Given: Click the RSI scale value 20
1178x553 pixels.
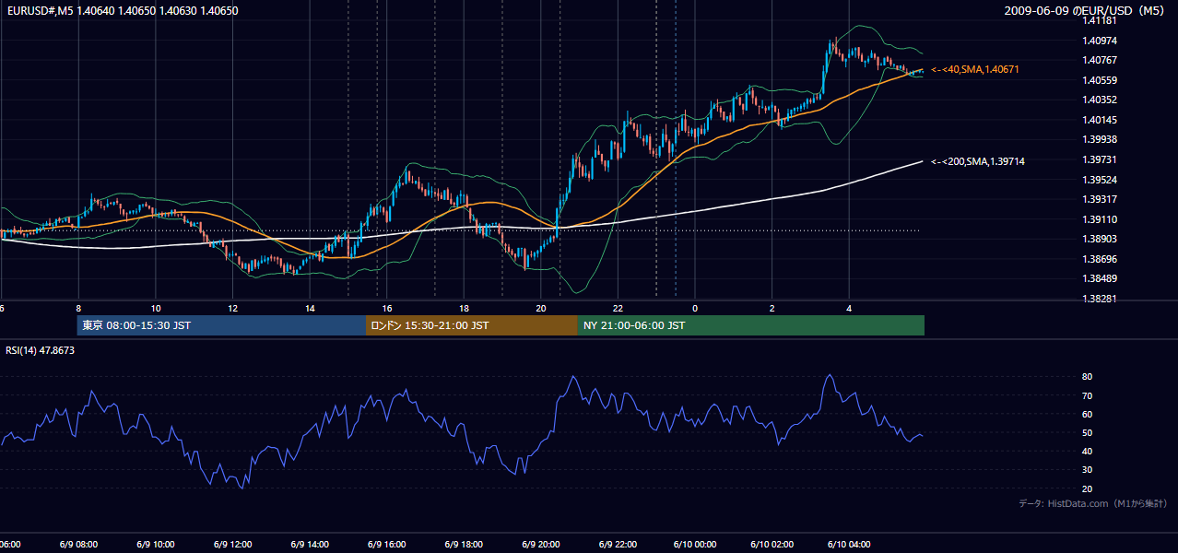Looking at the screenshot, I should (x=1088, y=488).
